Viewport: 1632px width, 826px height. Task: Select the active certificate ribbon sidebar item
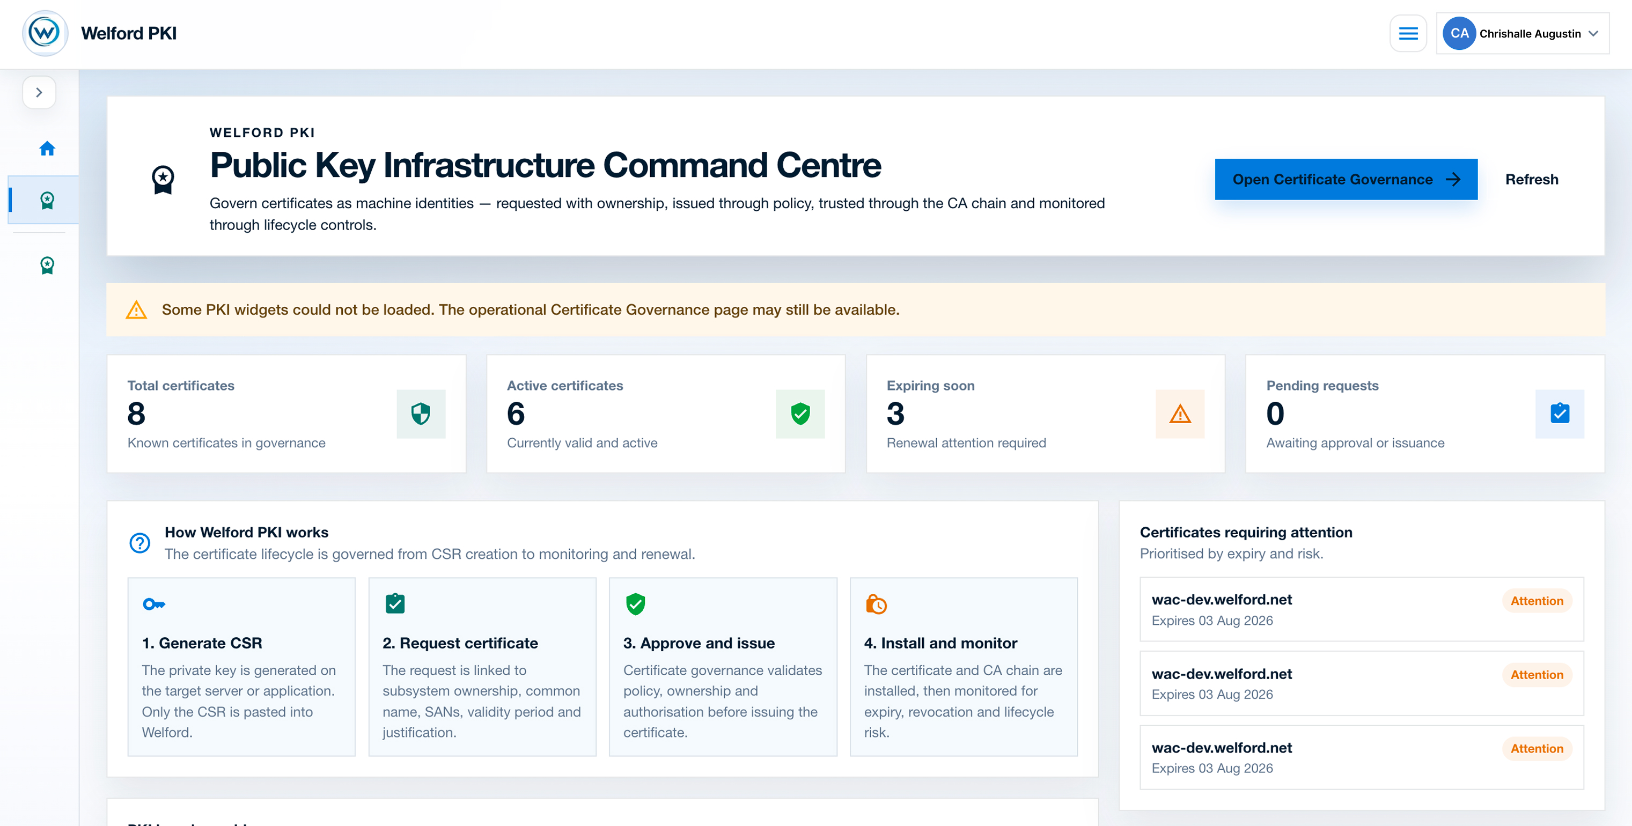pyautogui.click(x=43, y=200)
